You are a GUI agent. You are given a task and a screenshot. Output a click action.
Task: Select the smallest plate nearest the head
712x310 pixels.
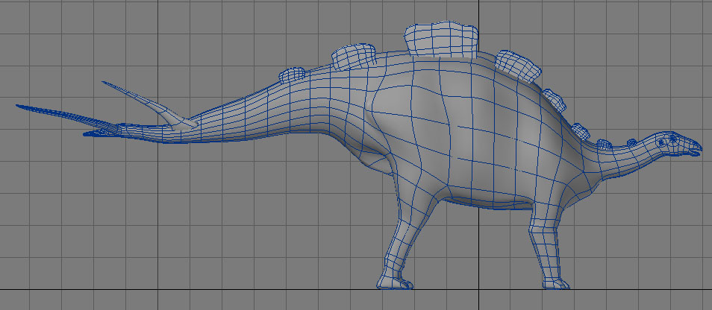coord(631,142)
